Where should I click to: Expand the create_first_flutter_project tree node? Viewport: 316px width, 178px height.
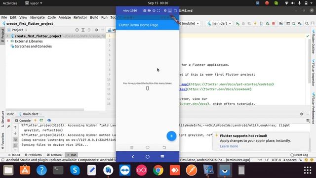point(8,36)
